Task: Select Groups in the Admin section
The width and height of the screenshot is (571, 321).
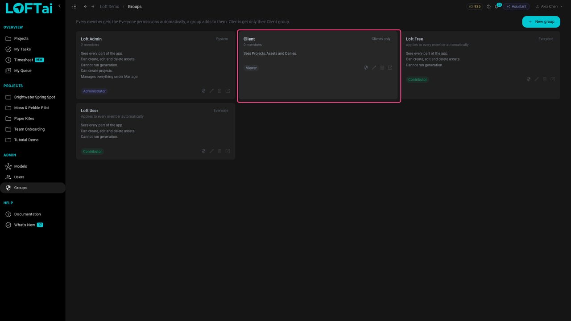Action: [x=33, y=188]
